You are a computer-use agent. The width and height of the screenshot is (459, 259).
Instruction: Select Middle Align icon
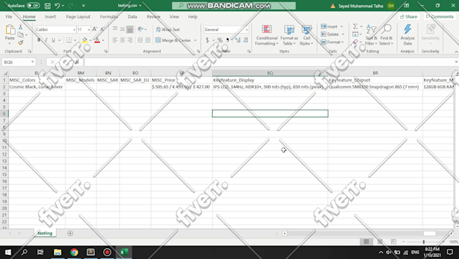coord(122,29)
